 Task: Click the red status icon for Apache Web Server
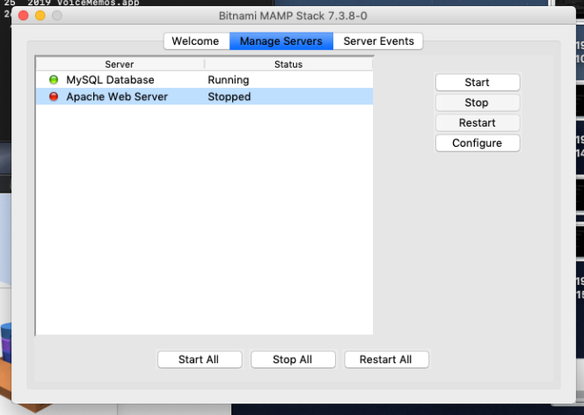click(x=54, y=97)
